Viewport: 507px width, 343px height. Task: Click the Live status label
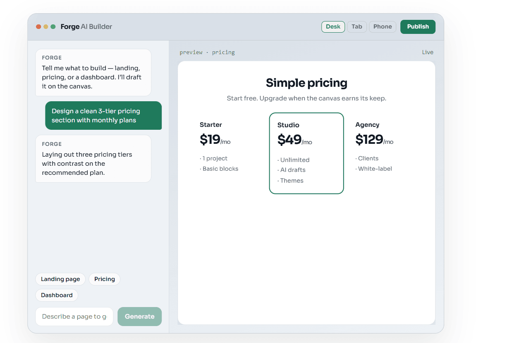[x=428, y=52]
